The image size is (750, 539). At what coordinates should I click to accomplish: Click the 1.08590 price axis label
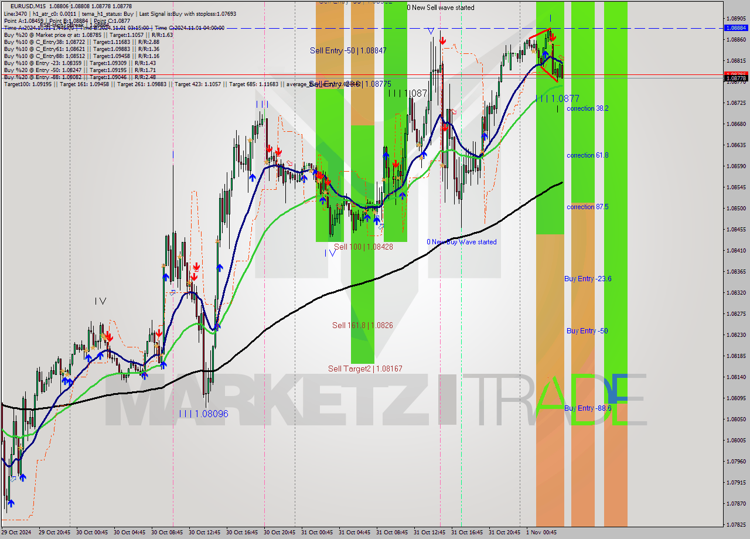coord(736,166)
